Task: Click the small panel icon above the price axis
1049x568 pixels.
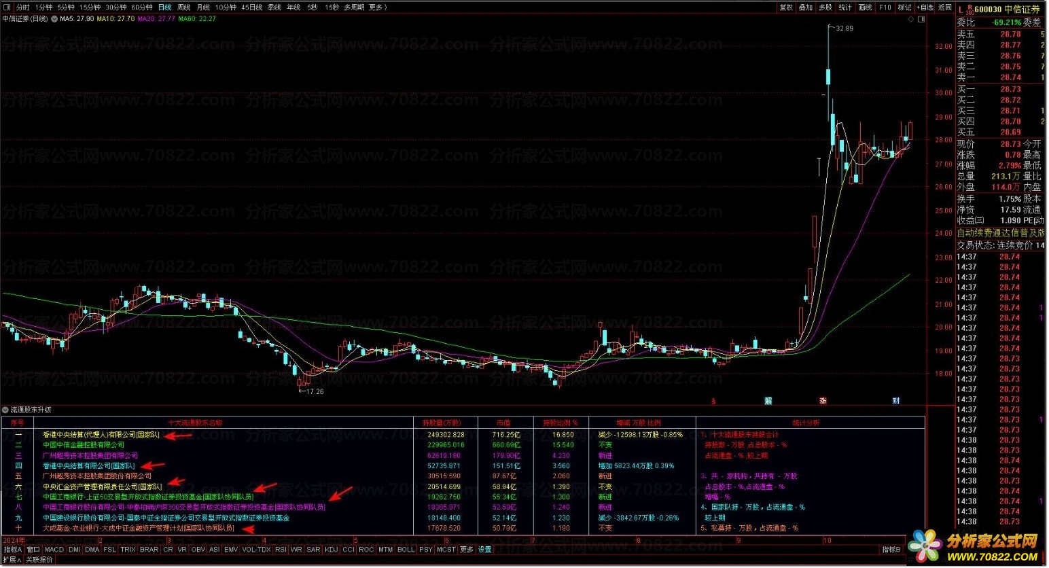Action: (922, 19)
